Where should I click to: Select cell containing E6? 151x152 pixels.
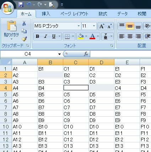[x=127, y=101]
